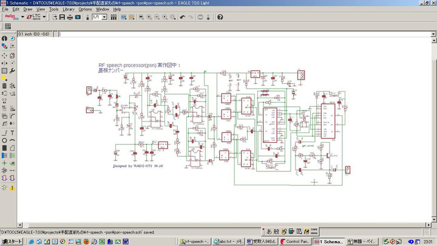Click the Undo arrow icon
This screenshot has height=246, width=437.
[x=183, y=17]
